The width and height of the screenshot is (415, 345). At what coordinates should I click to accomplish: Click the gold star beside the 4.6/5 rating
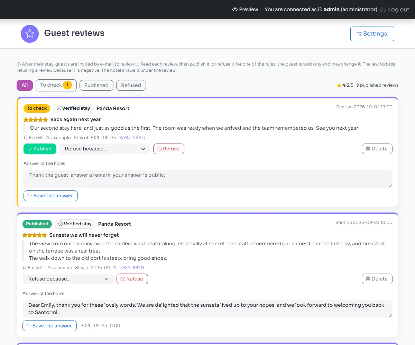click(339, 85)
